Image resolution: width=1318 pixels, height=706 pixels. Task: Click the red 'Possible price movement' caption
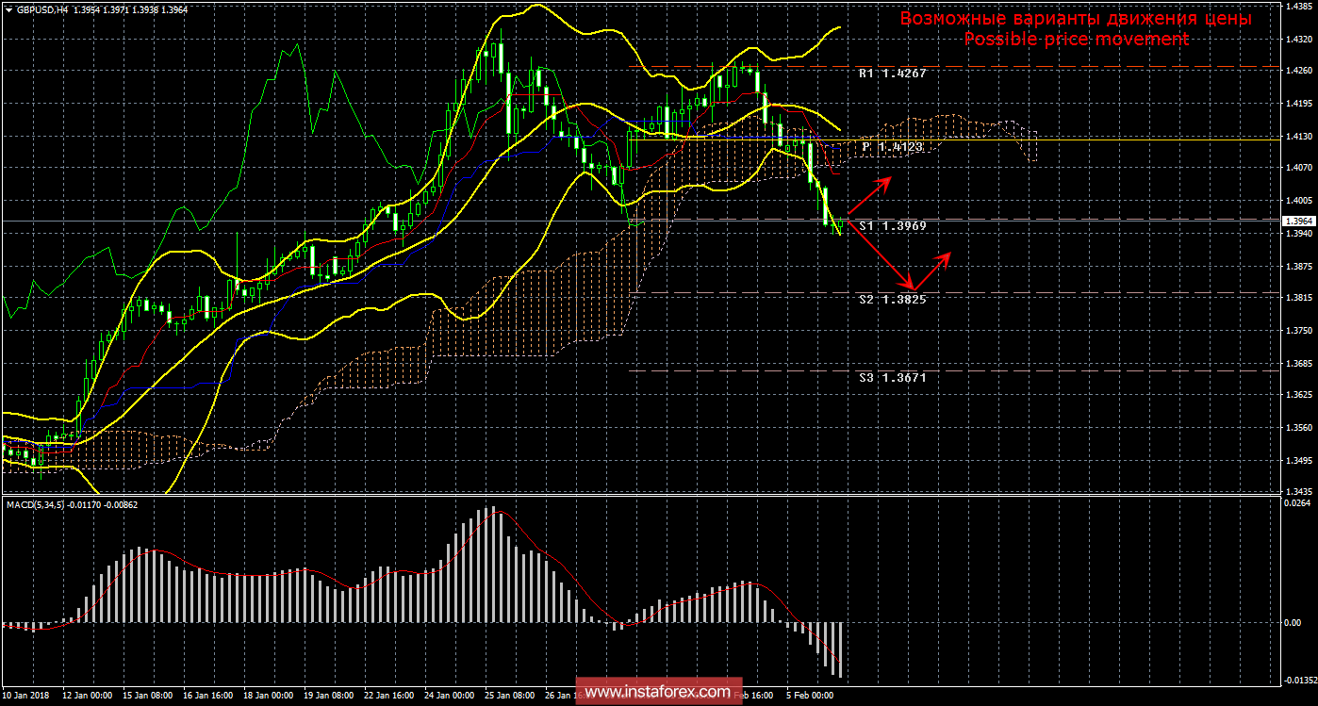[1076, 39]
